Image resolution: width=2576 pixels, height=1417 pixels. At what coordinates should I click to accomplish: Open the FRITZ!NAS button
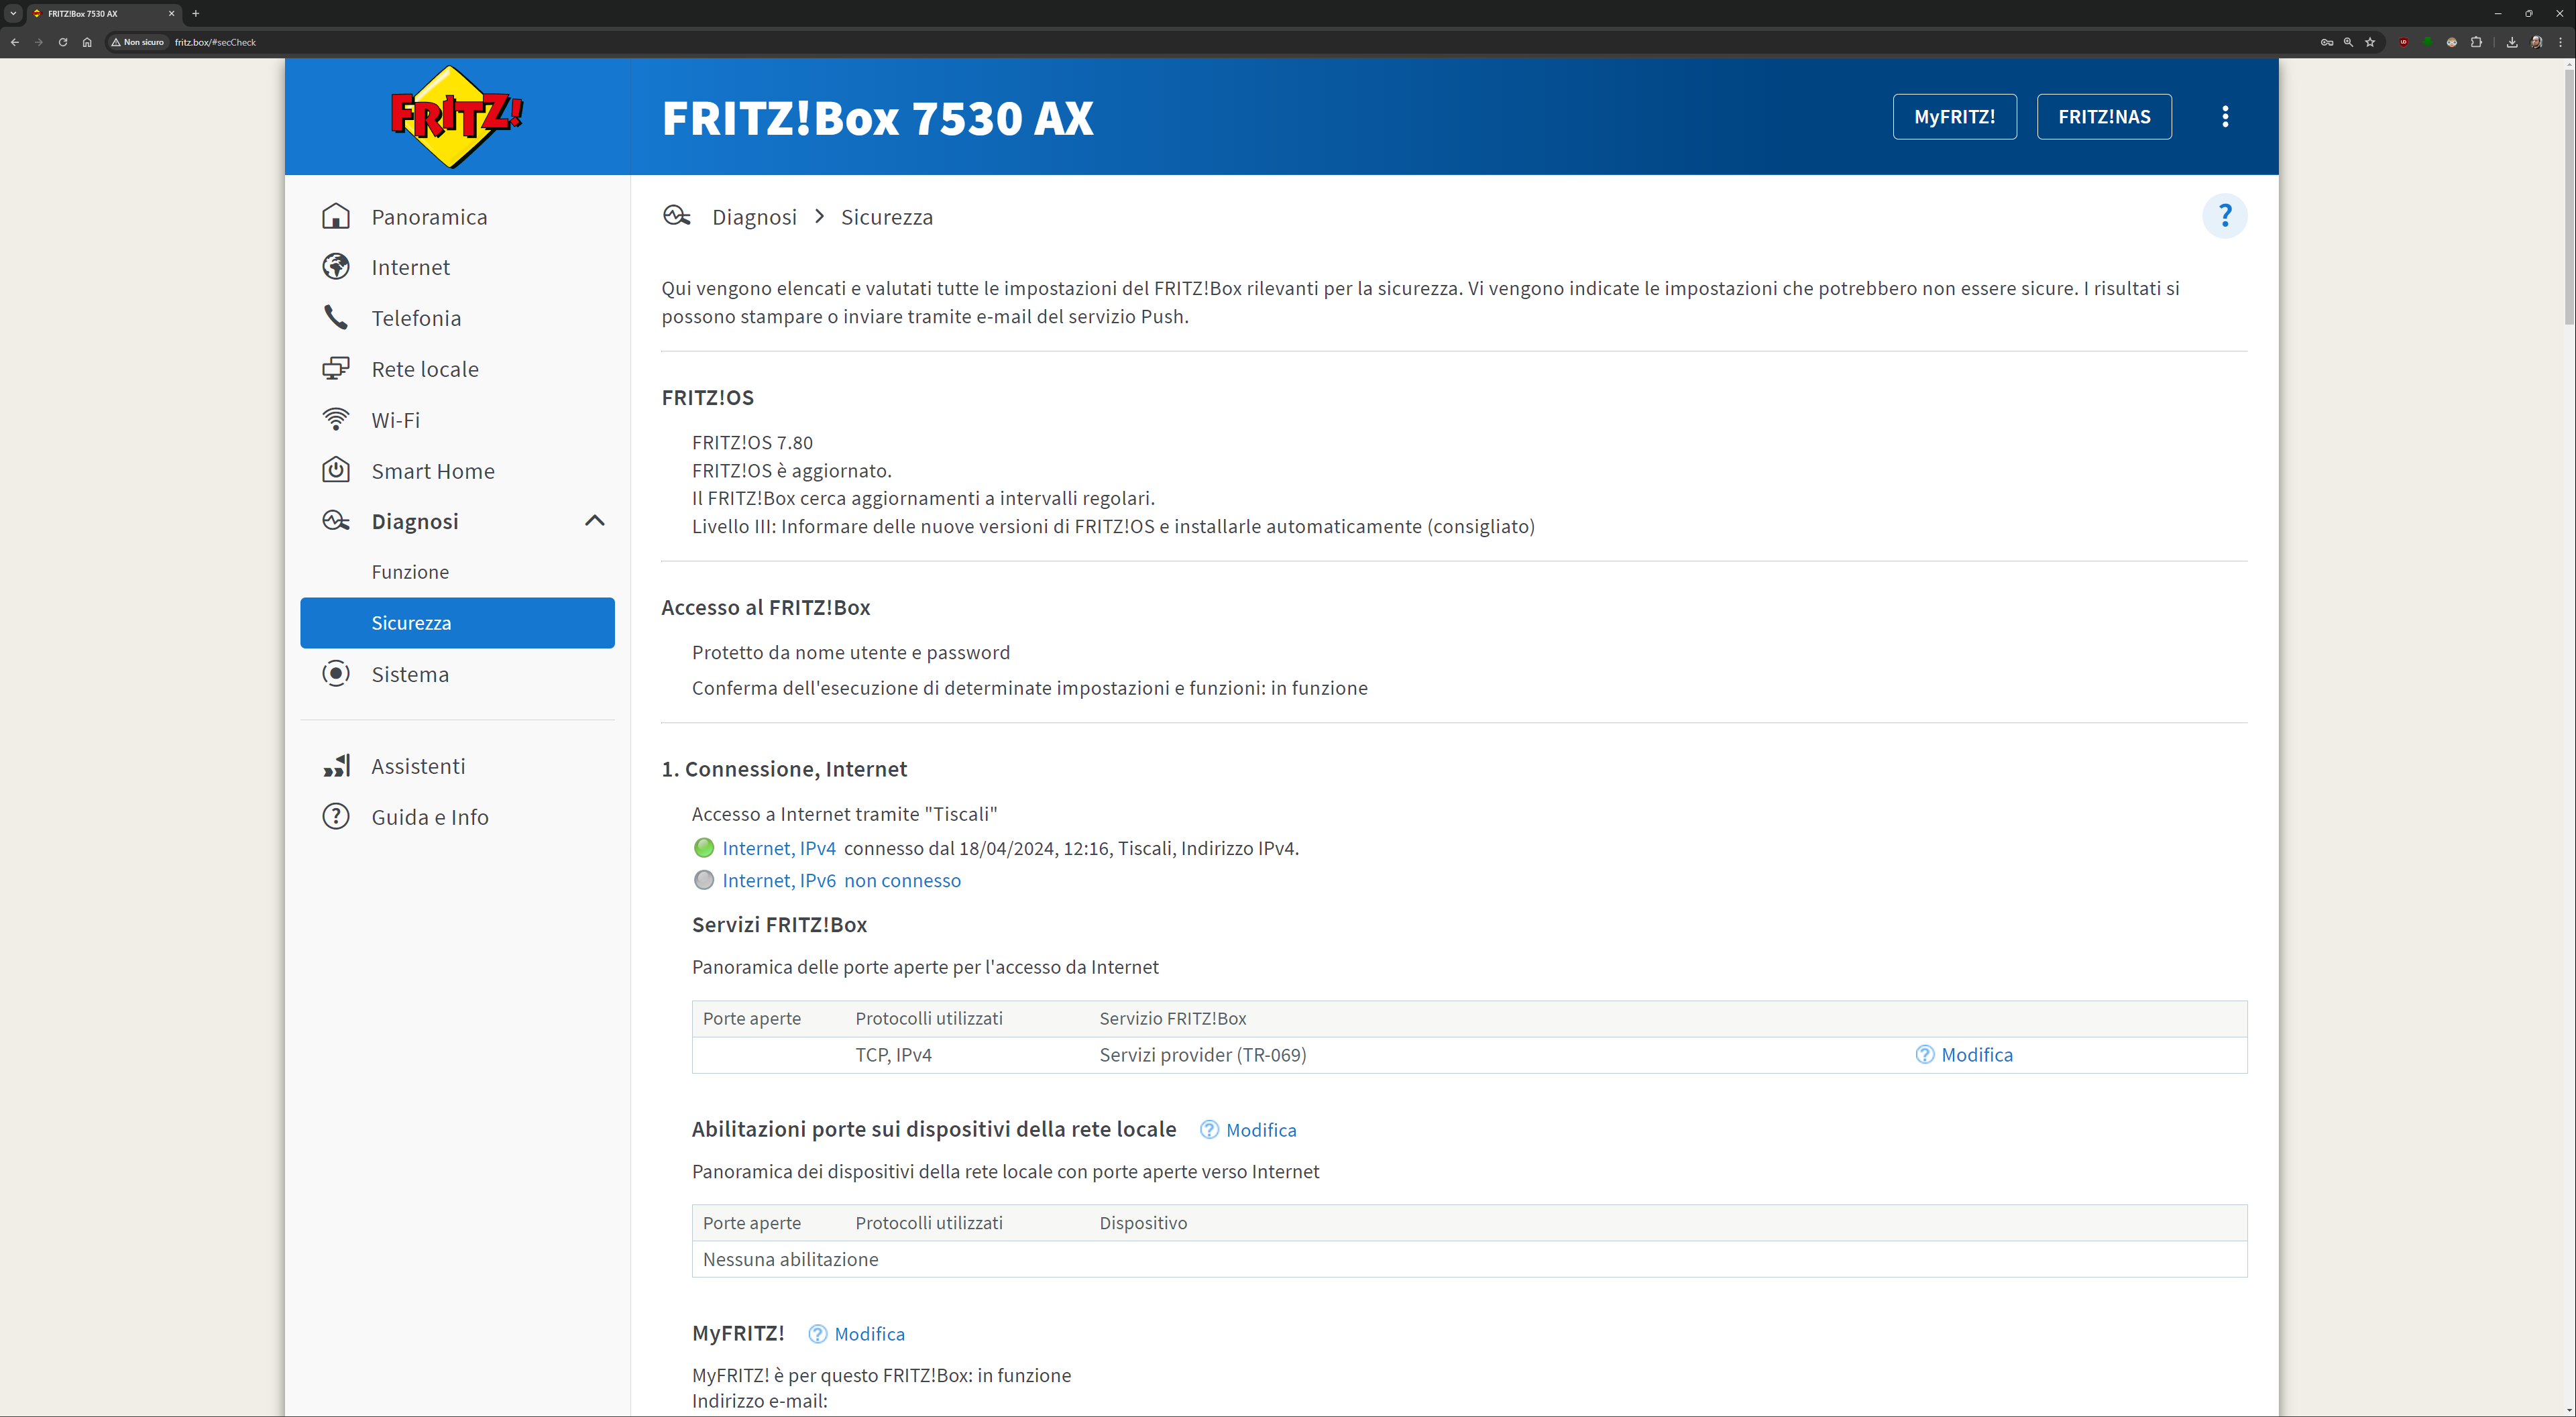point(2104,117)
